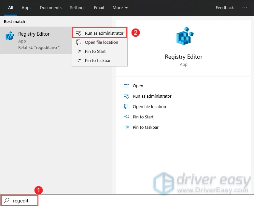Click the Registry Editor cube icon in results

10,36
